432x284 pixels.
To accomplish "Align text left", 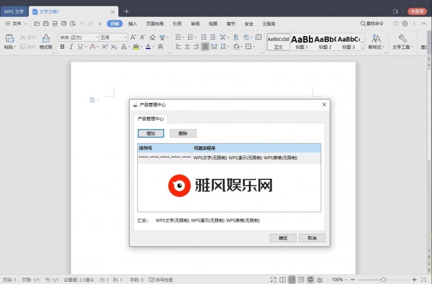I will click(178, 46).
